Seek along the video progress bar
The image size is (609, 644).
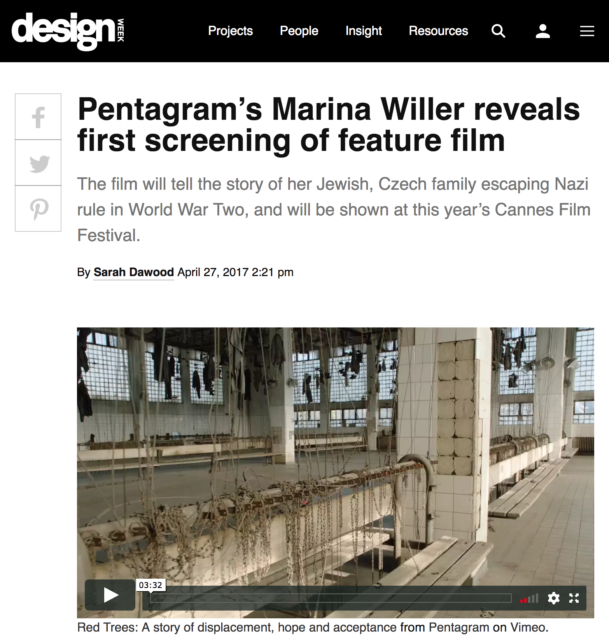click(x=331, y=598)
